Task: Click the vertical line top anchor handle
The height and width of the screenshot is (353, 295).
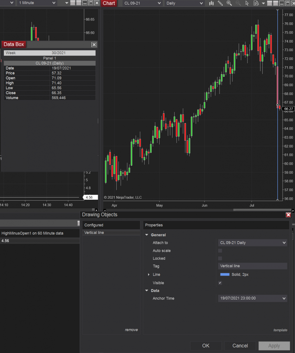Action: 278,9
